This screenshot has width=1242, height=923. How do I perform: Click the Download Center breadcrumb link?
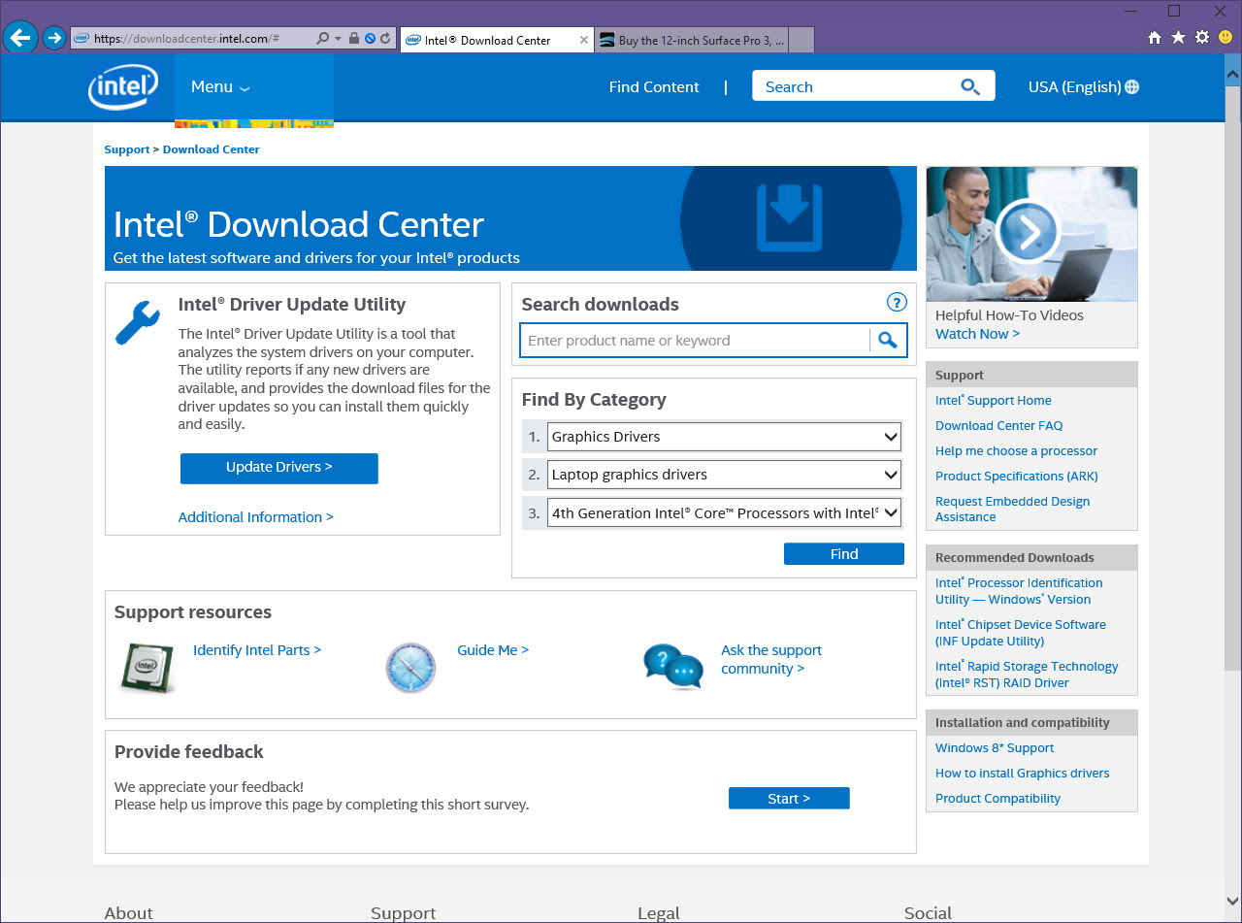pyautogui.click(x=212, y=149)
